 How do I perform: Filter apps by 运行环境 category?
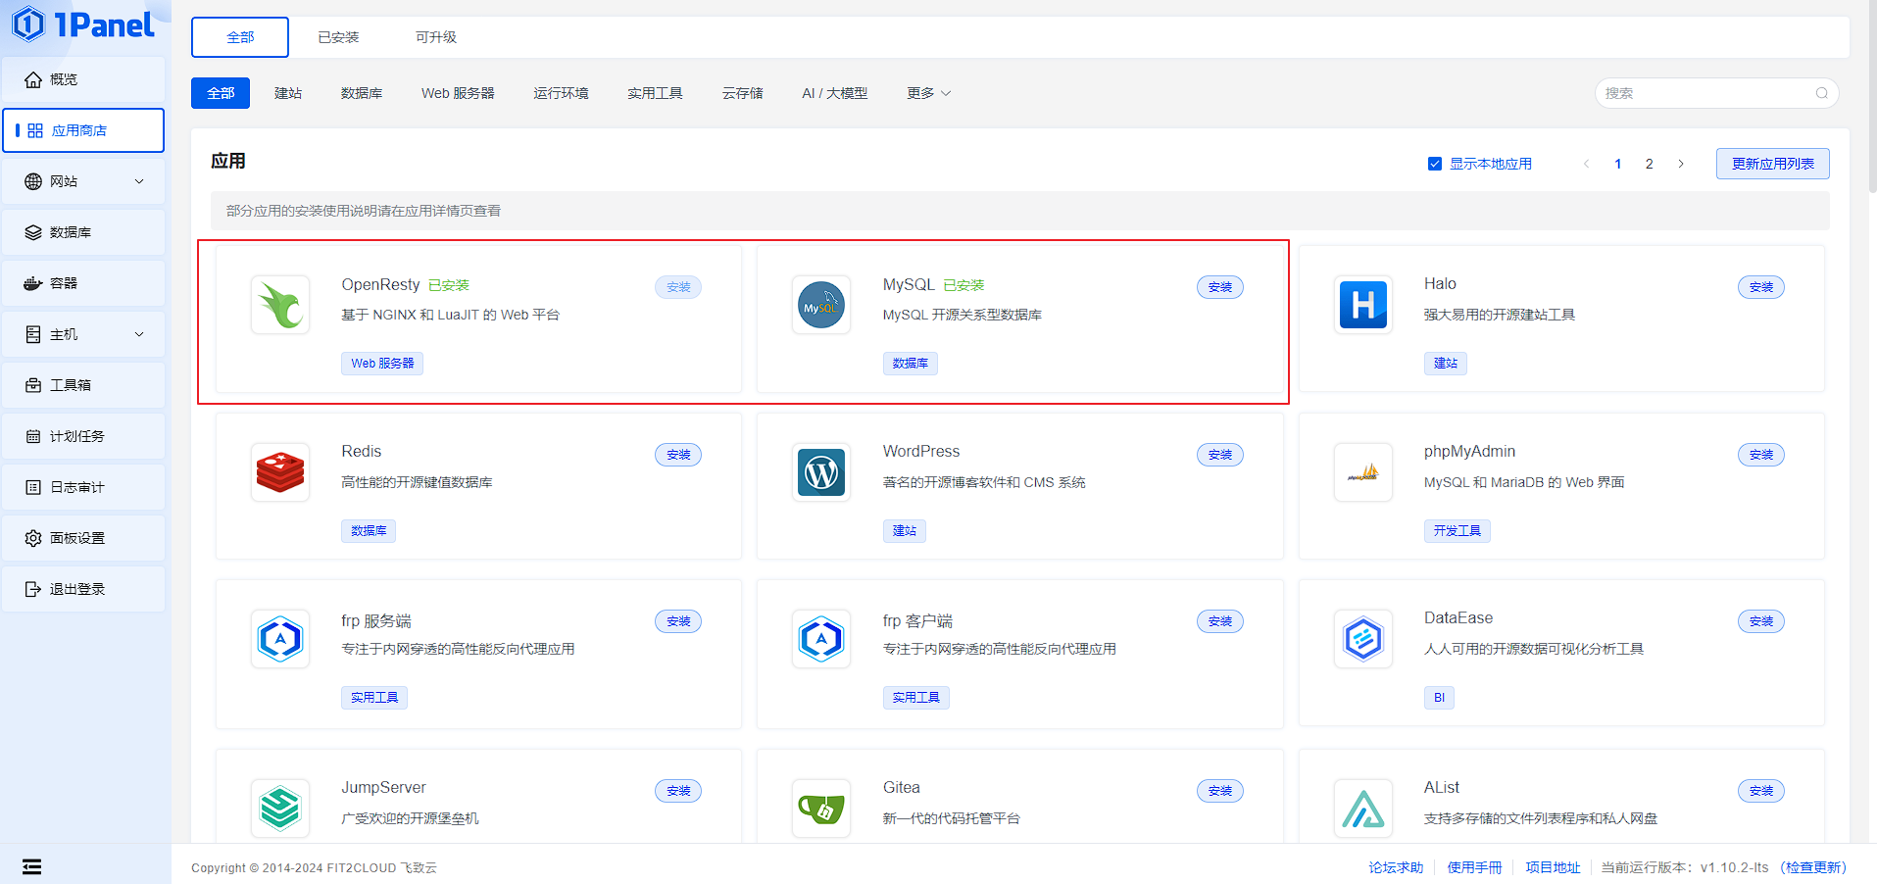(x=561, y=93)
